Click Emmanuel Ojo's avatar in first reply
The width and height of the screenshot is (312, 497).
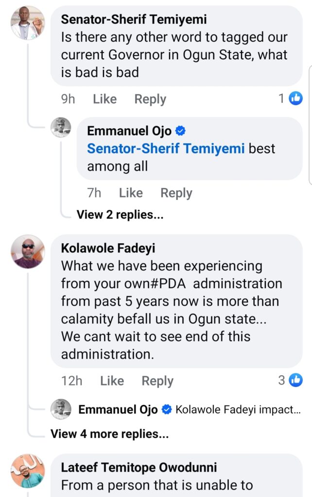point(61,128)
